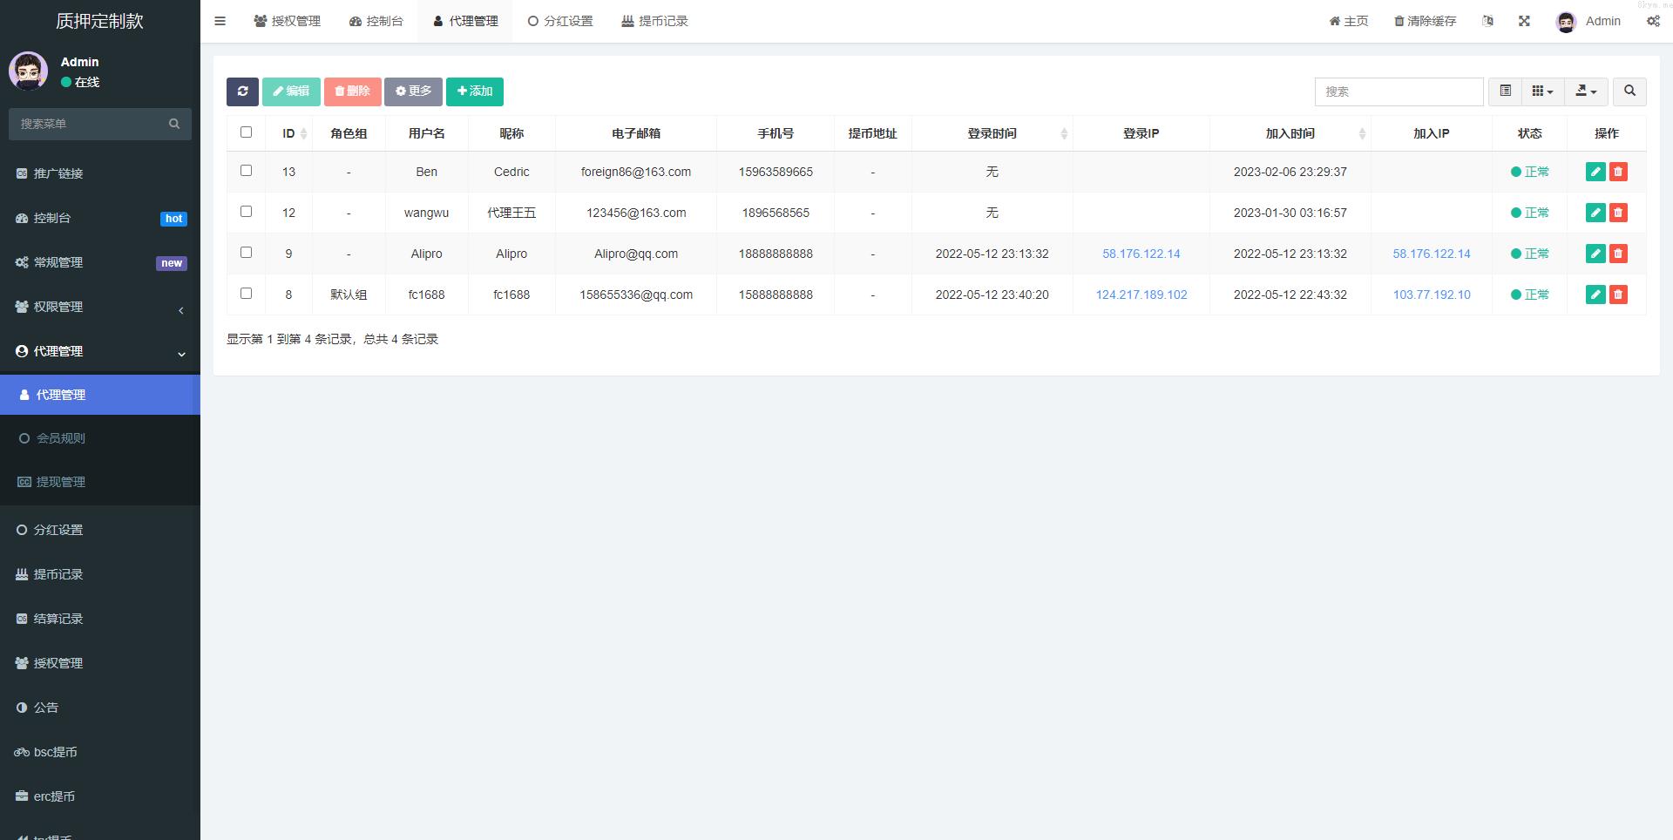Select the checkbox for ID 13 row
1673x840 pixels.
pos(246,171)
